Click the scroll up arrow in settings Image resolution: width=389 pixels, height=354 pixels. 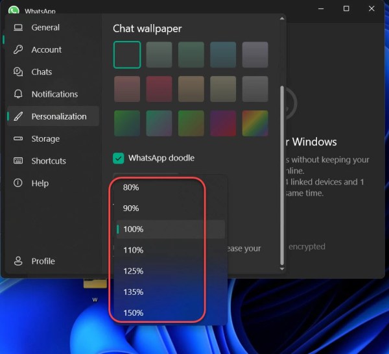282,19
